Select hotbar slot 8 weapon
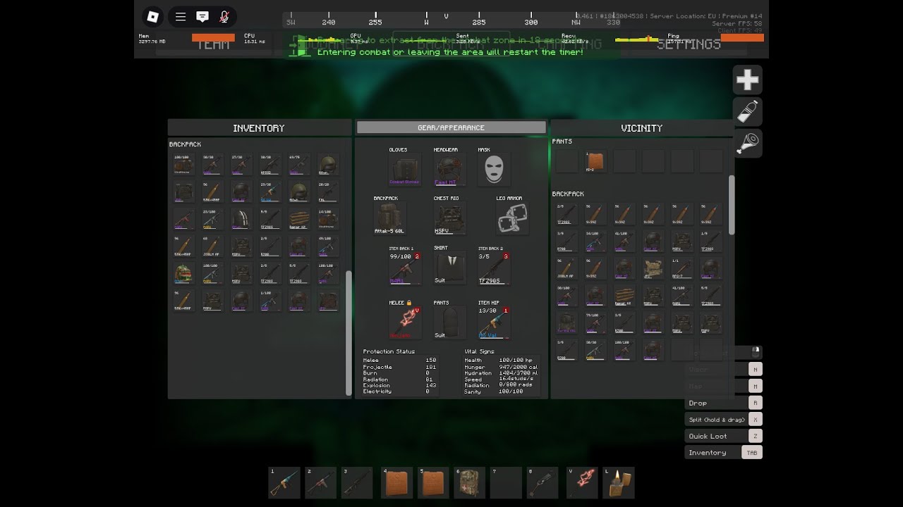Screen dimensions: 903x507 (x=543, y=482)
